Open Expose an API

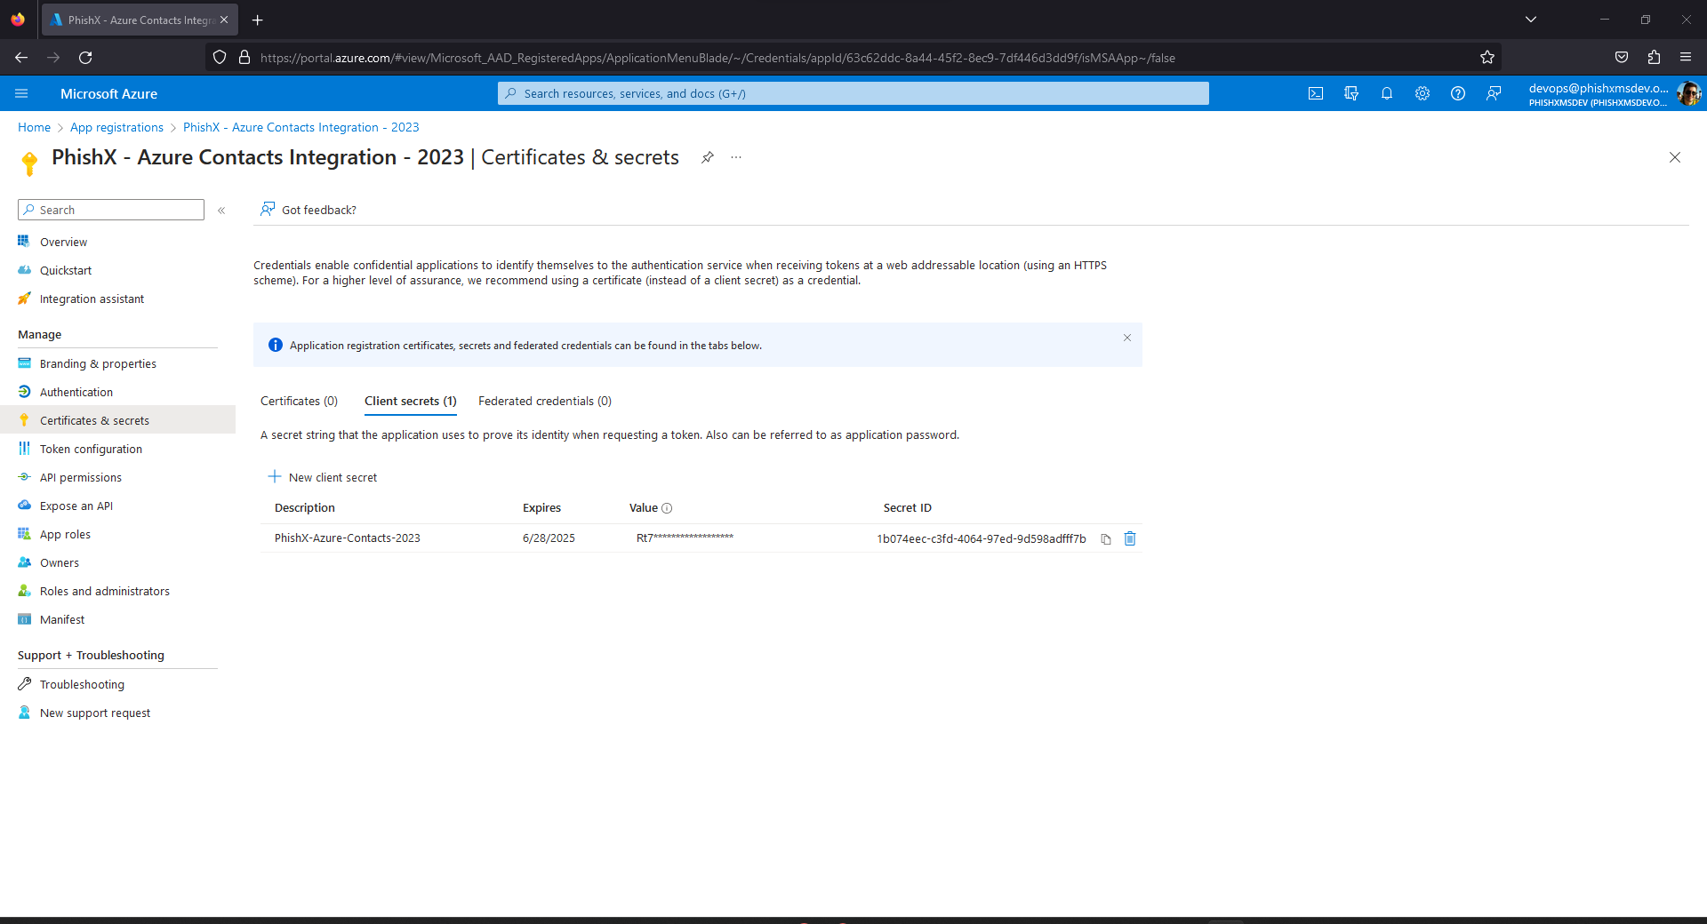tap(76, 506)
